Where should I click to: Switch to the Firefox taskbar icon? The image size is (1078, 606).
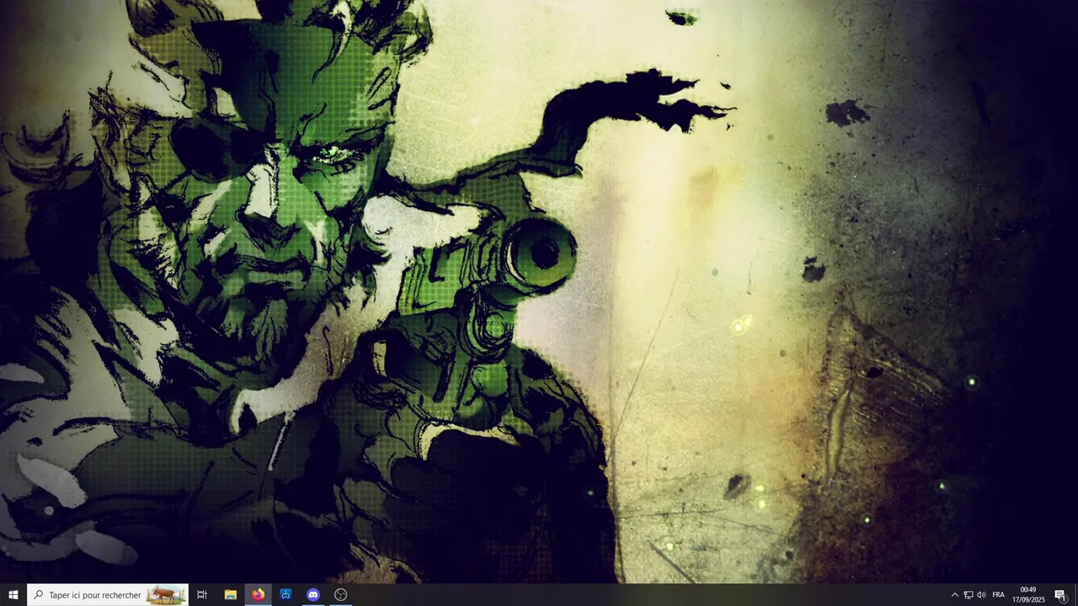tap(258, 595)
